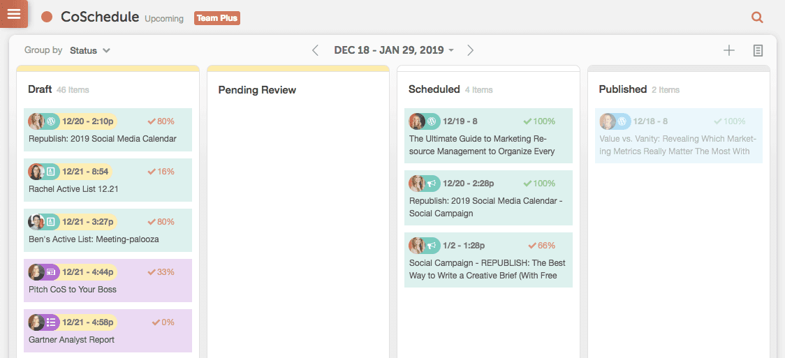
Task: Click WordPress icon on Value vs. Vanity card
Action: [x=622, y=121]
